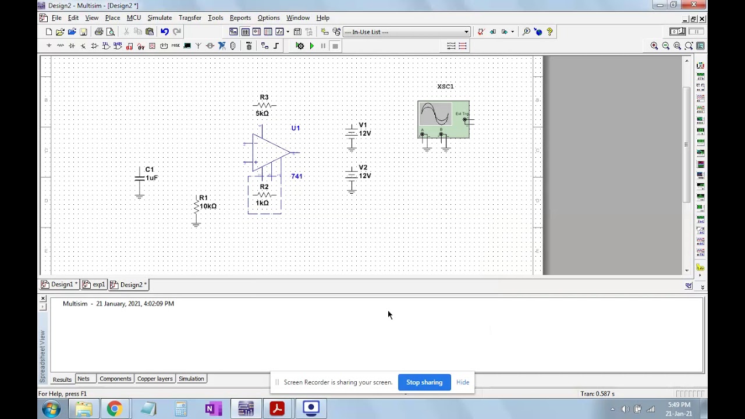
Task: Zoom in on the schematic
Action: (654, 46)
